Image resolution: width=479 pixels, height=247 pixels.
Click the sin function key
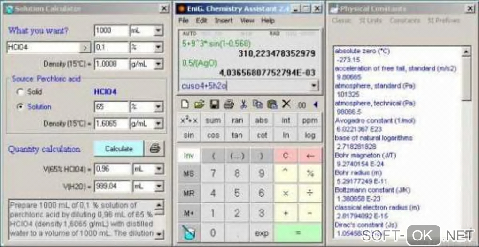tap(189, 135)
